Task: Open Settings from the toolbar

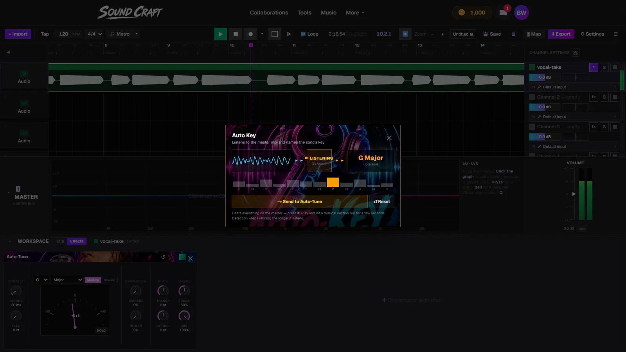Action: 592,34
